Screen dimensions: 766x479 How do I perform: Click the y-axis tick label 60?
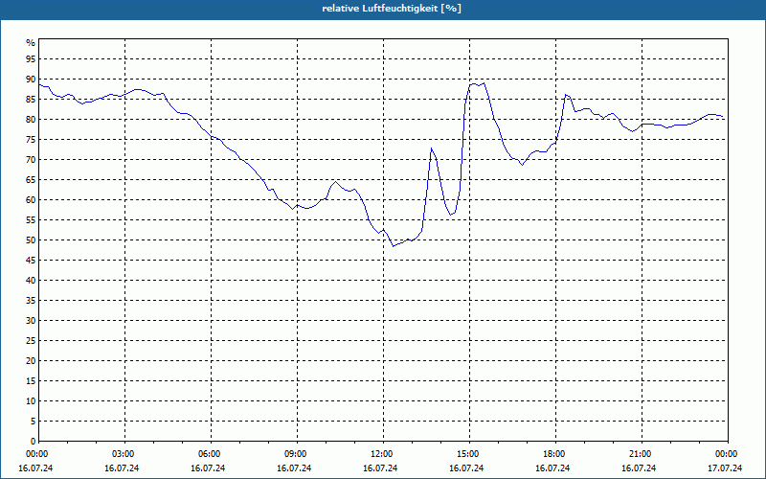pyautogui.click(x=31, y=200)
